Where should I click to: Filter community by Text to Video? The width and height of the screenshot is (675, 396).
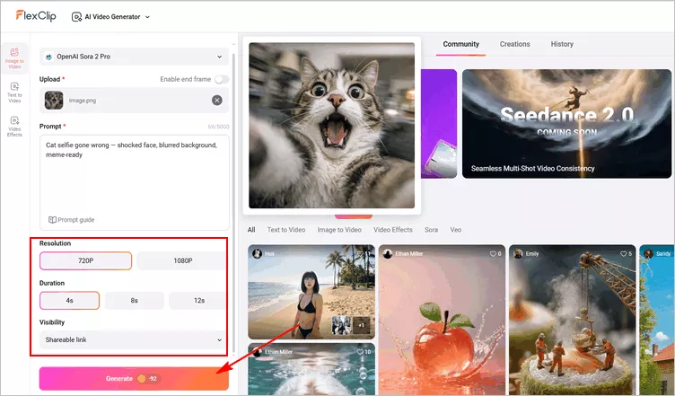285,230
